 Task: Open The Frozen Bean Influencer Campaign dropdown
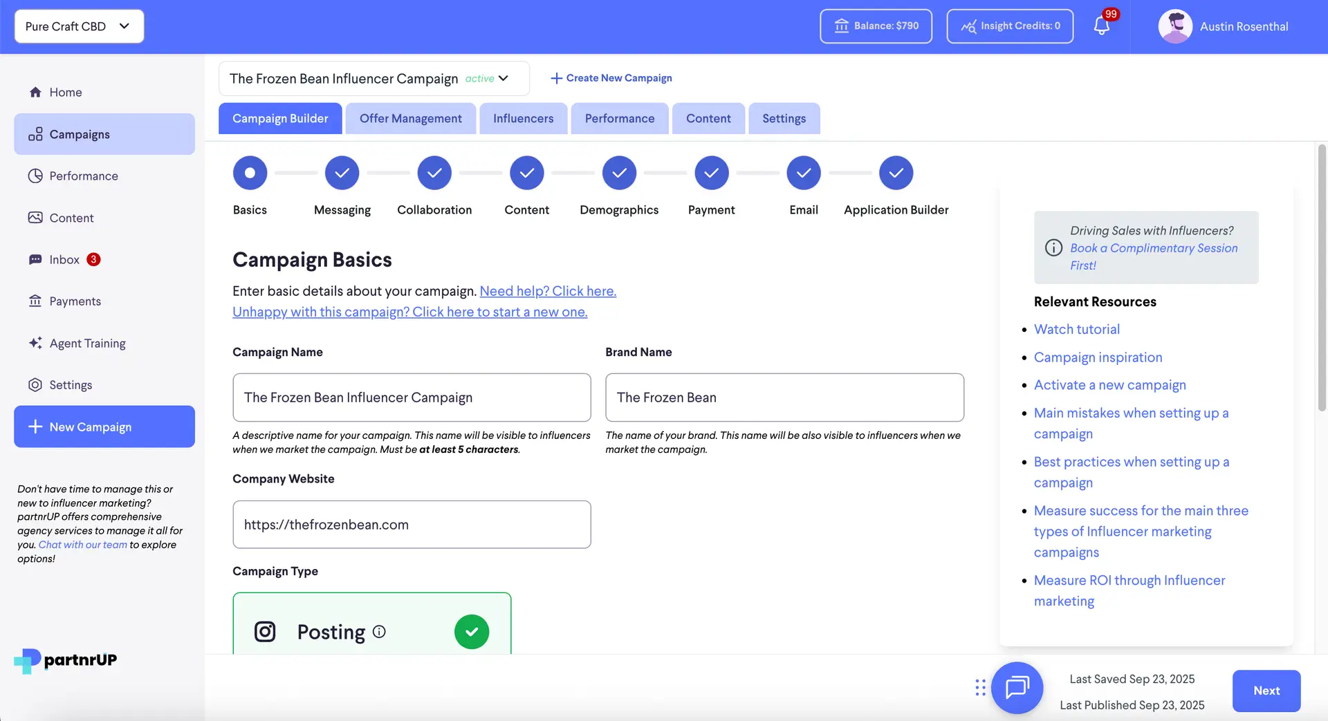(x=373, y=78)
